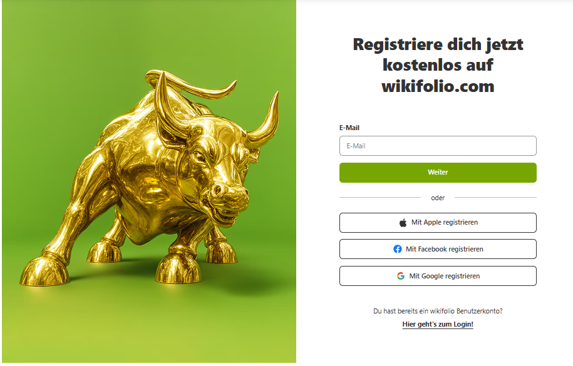573x366 pixels.
Task: Click 'Du hast bereits ein wikifolio Benutzerkonto?' text
Action: [438, 311]
